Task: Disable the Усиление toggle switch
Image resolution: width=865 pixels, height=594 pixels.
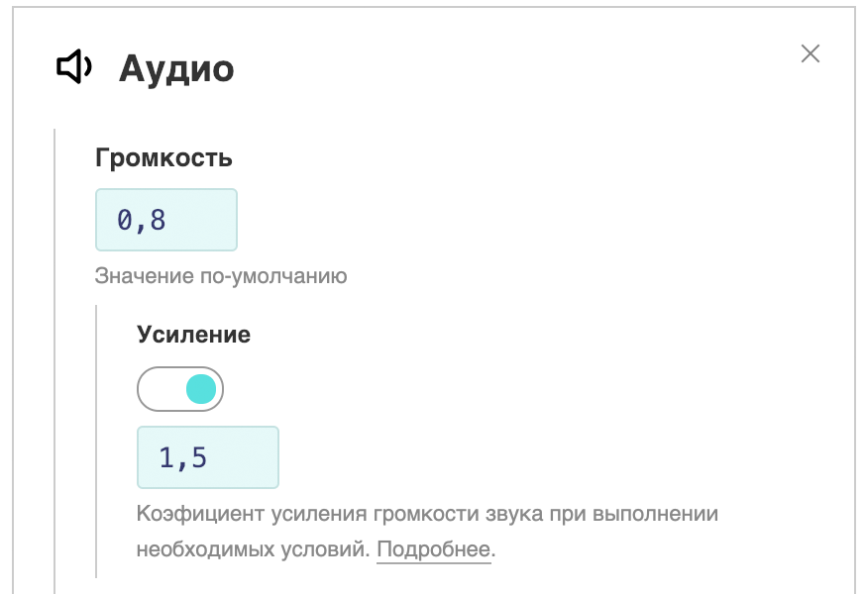Action: coord(180,389)
